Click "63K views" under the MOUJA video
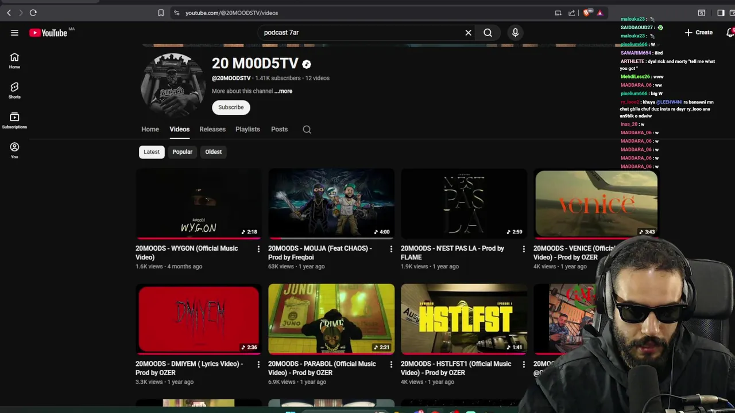The height and width of the screenshot is (413, 735). pos(281,267)
